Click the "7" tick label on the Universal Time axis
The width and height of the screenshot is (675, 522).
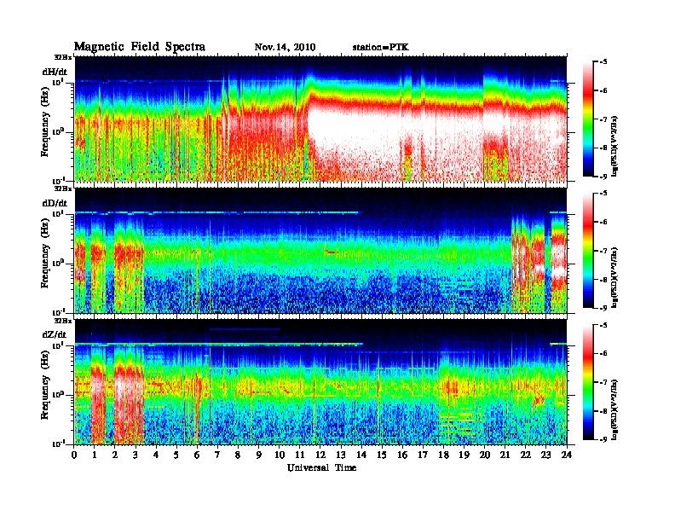coord(217,455)
